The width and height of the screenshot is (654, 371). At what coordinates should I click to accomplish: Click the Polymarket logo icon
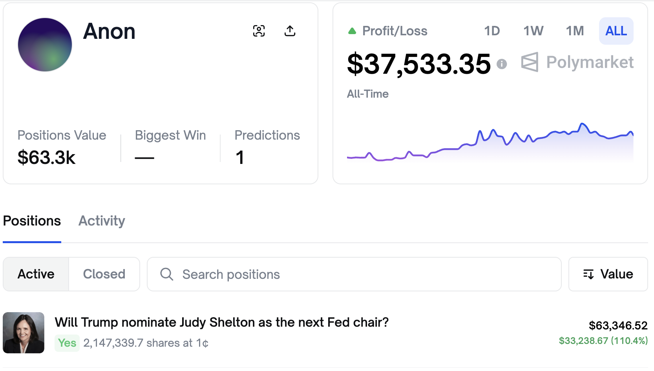point(530,62)
